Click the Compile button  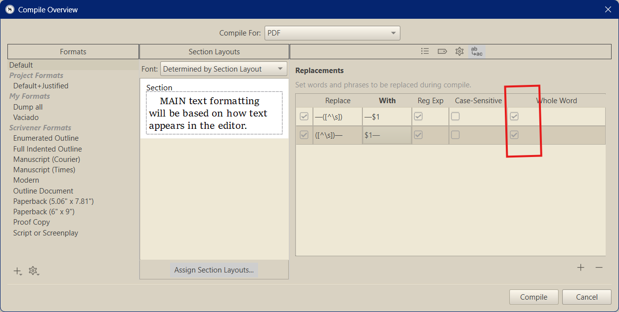click(x=533, y=297)
